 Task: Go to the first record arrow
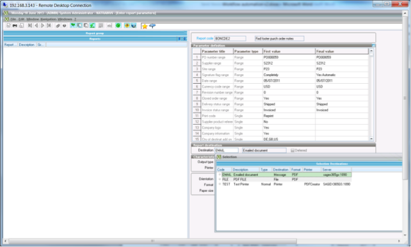click(x=30, y=26)
